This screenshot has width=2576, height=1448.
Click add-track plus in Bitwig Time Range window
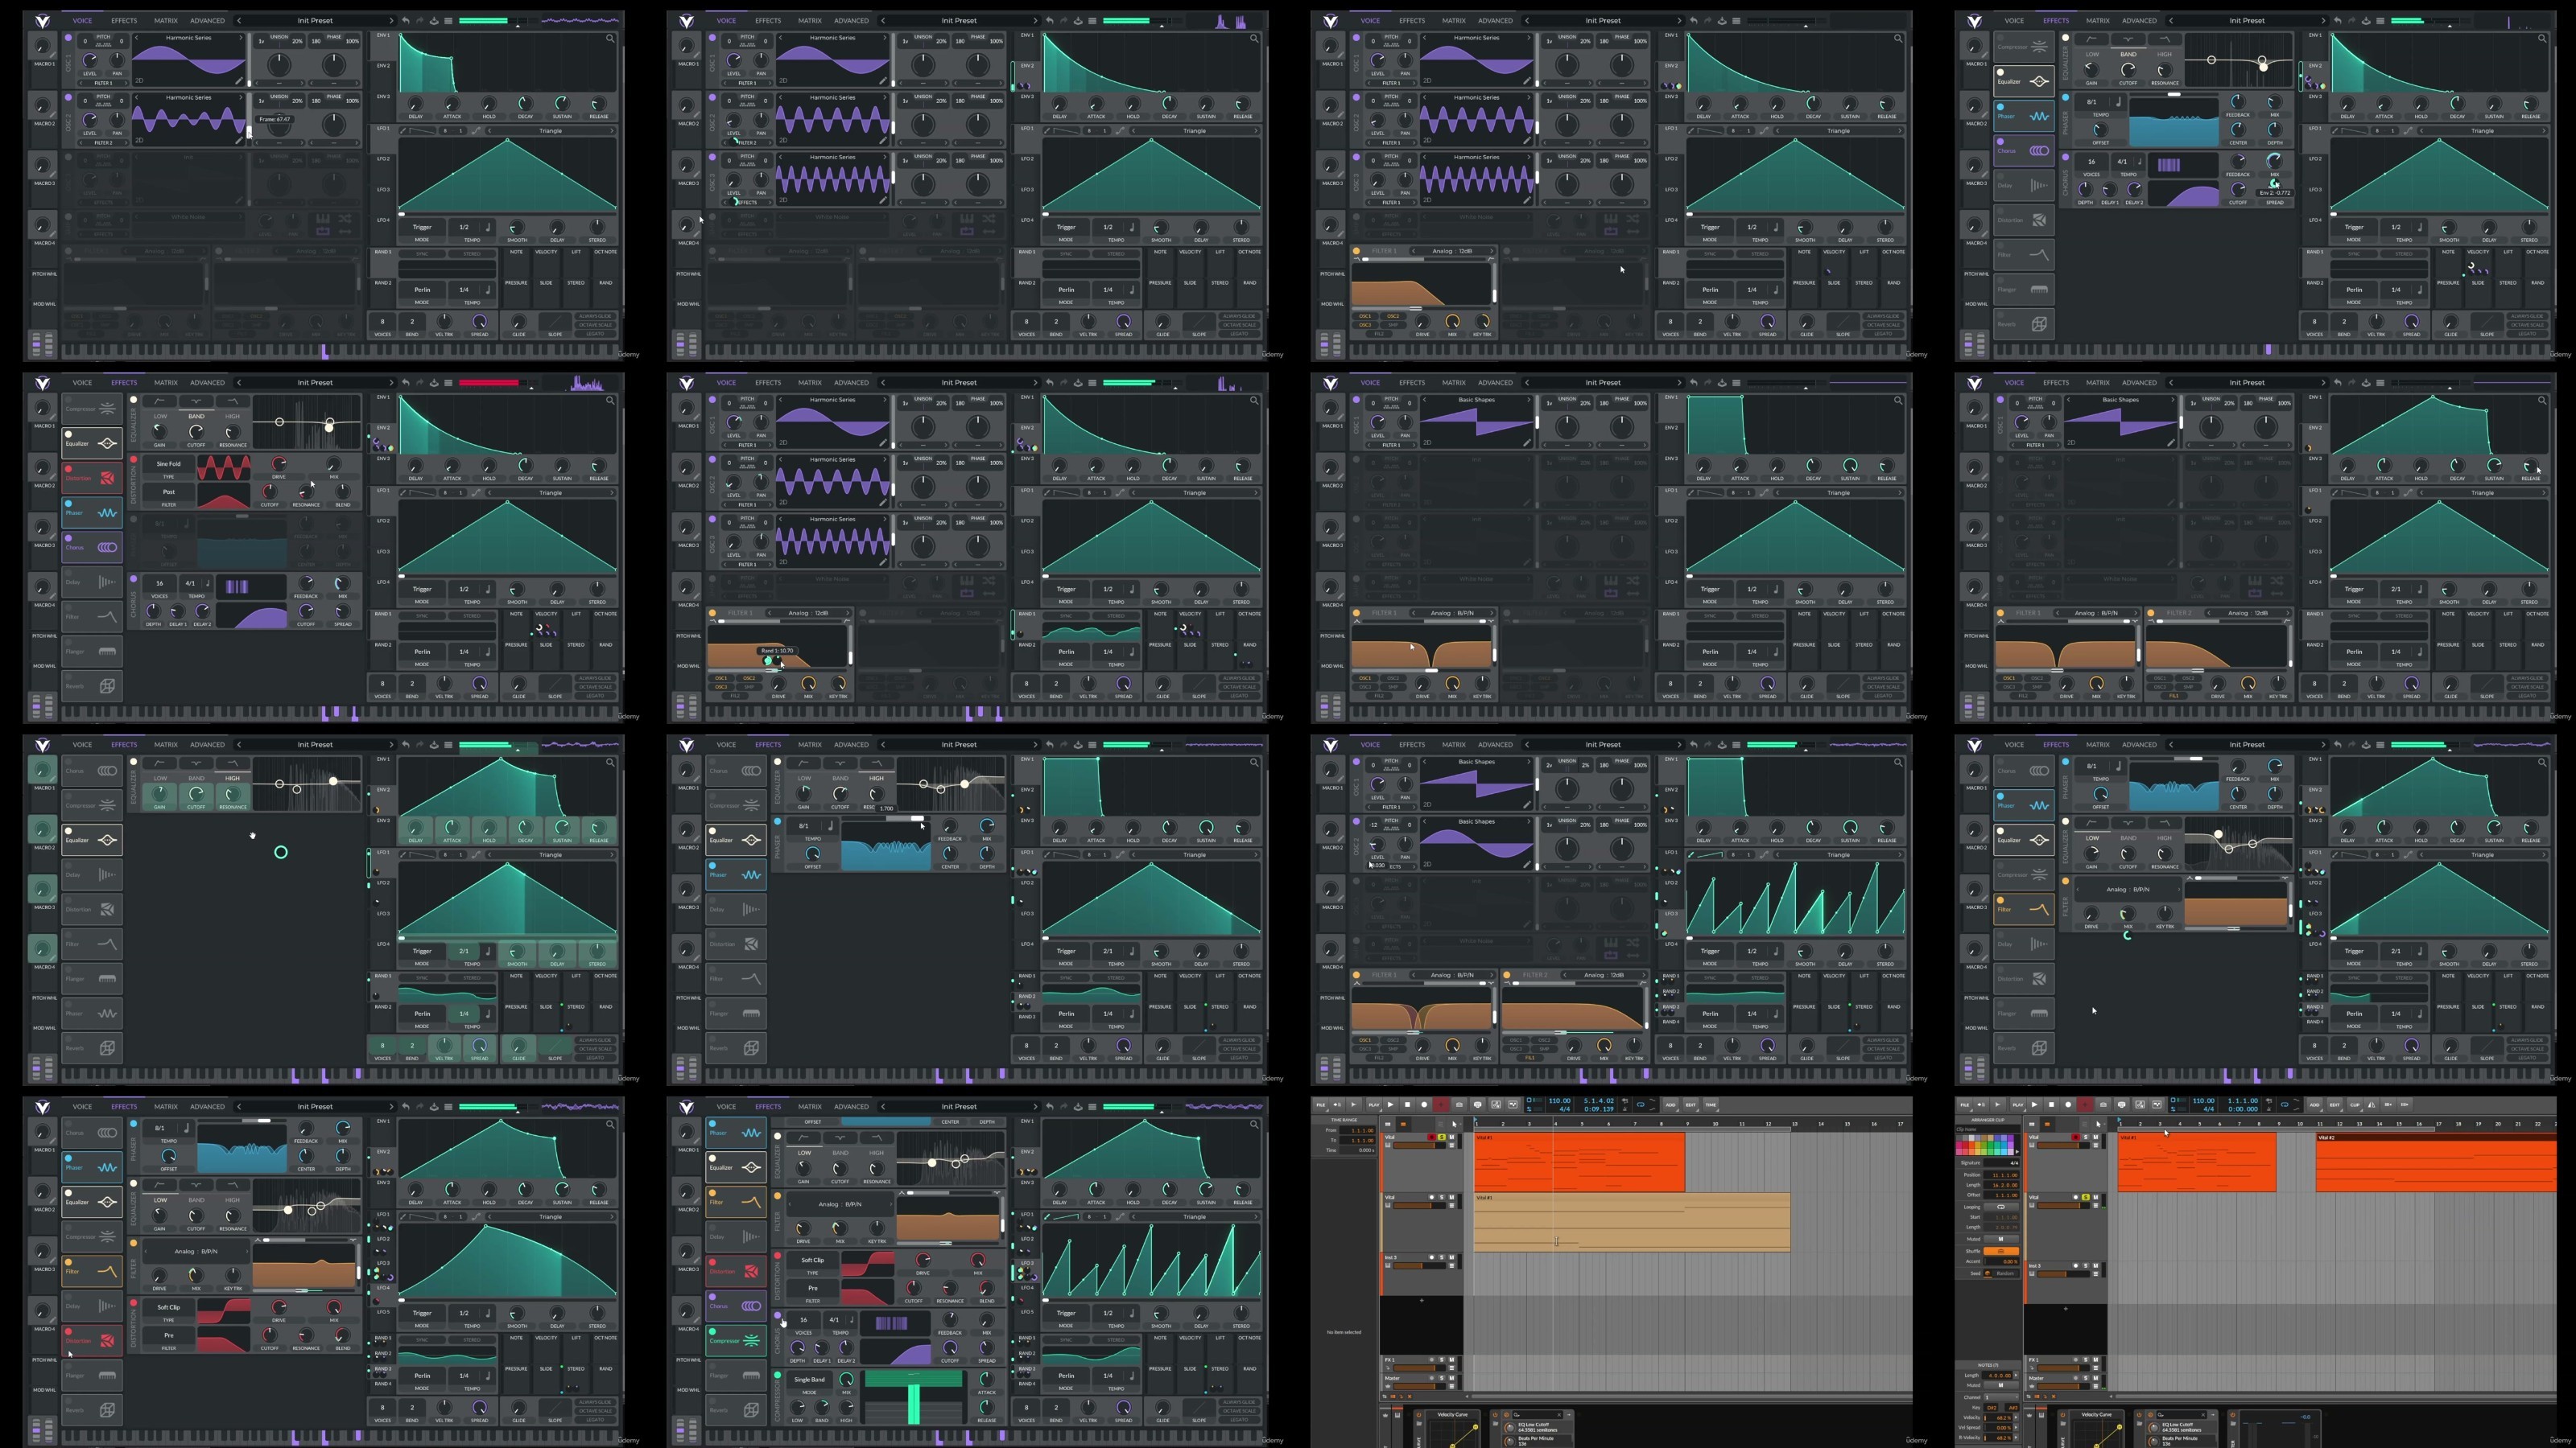click(1422, 1301)
